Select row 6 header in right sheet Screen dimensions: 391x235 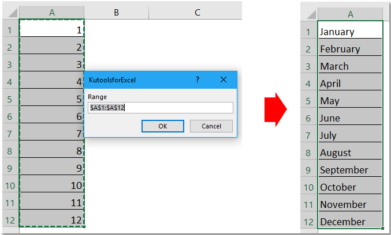(309, 118)
